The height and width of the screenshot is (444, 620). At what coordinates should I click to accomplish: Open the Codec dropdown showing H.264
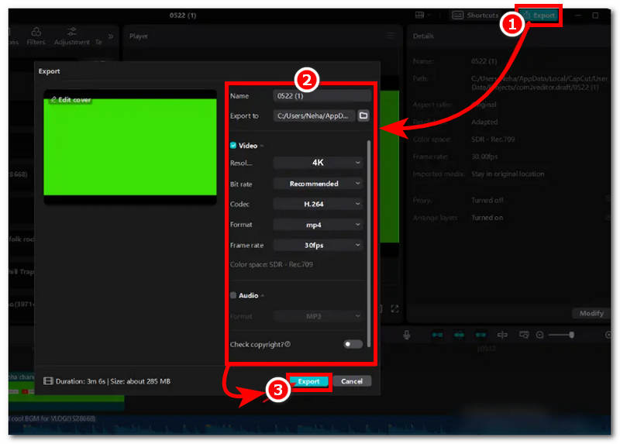coord(319,204)
